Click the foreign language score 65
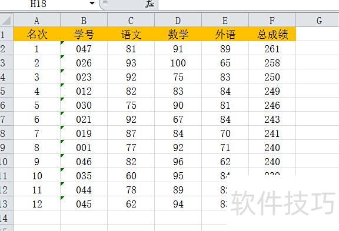339x231 pixels. (x=225, y=63)
